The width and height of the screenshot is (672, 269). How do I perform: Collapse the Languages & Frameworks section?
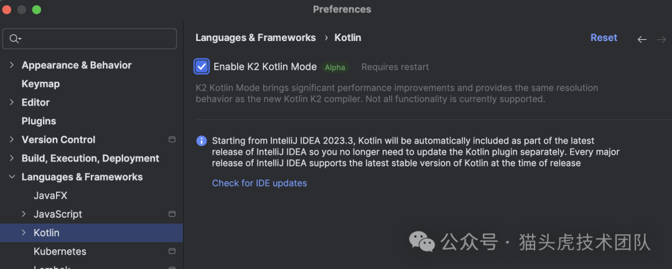pos(12,177)
